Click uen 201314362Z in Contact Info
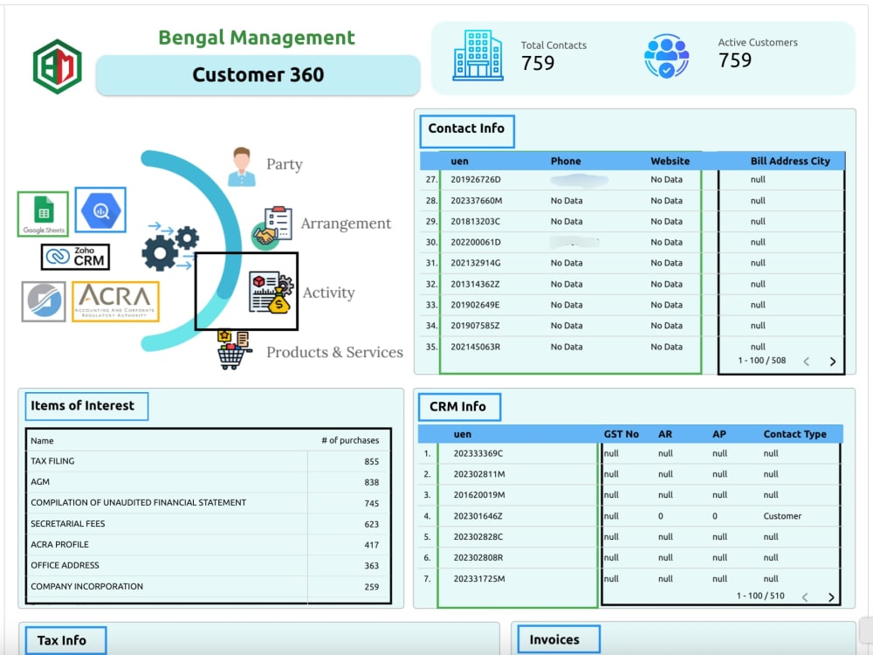Viewport: 873px width, 655px height. 475,284
